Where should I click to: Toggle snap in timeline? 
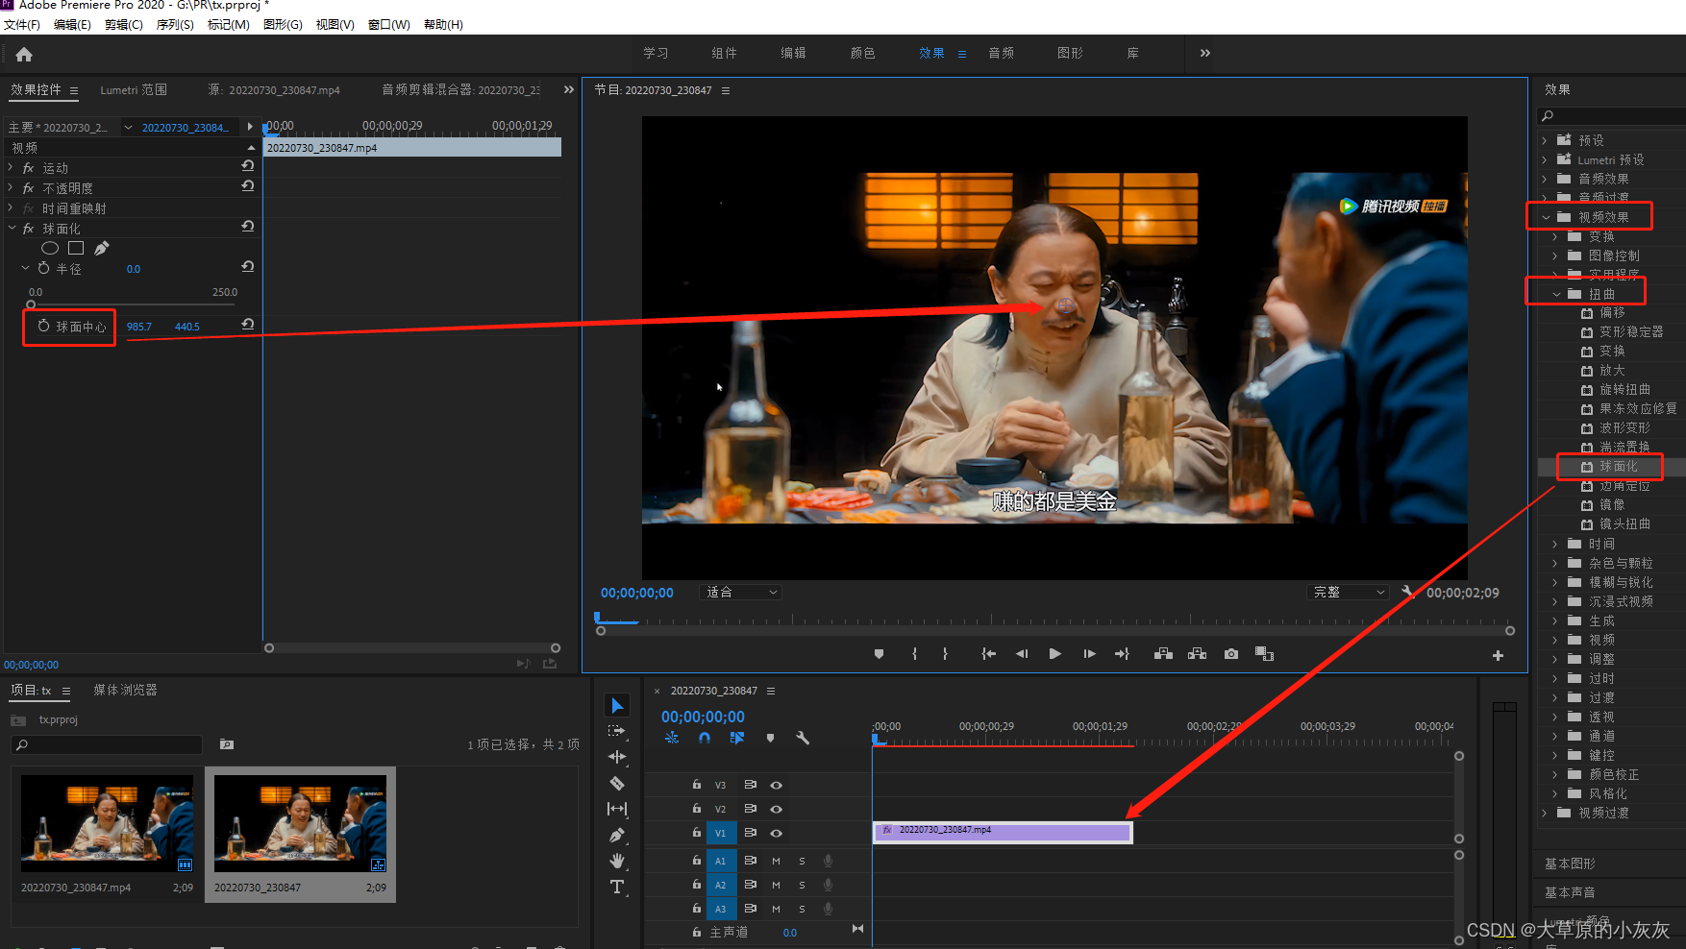pyautogui.click(x=705, y=738)
